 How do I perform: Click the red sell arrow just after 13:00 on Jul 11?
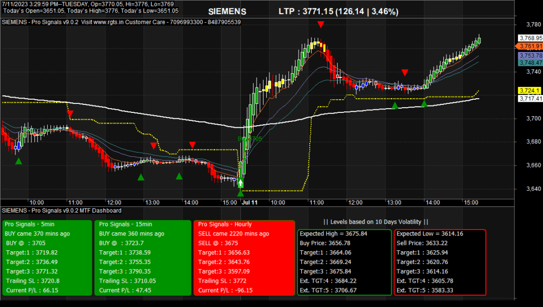[x=405, y=72]
